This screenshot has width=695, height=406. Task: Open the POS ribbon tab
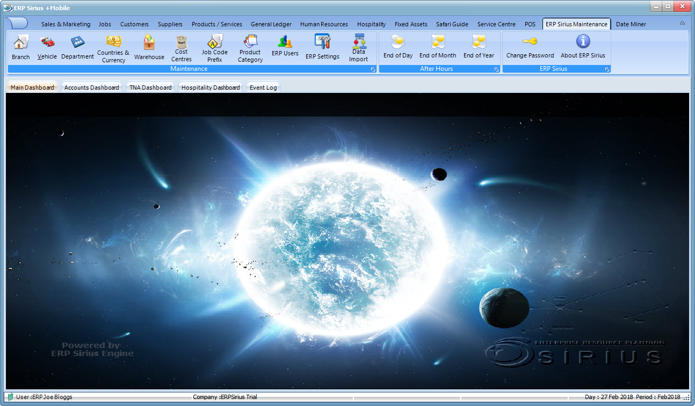pos(530,24)
